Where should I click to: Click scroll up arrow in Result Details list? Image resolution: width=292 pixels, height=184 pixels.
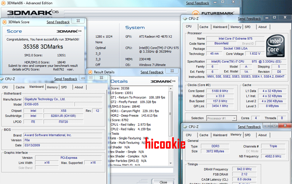pyautogui.click(x=170, y=89)
